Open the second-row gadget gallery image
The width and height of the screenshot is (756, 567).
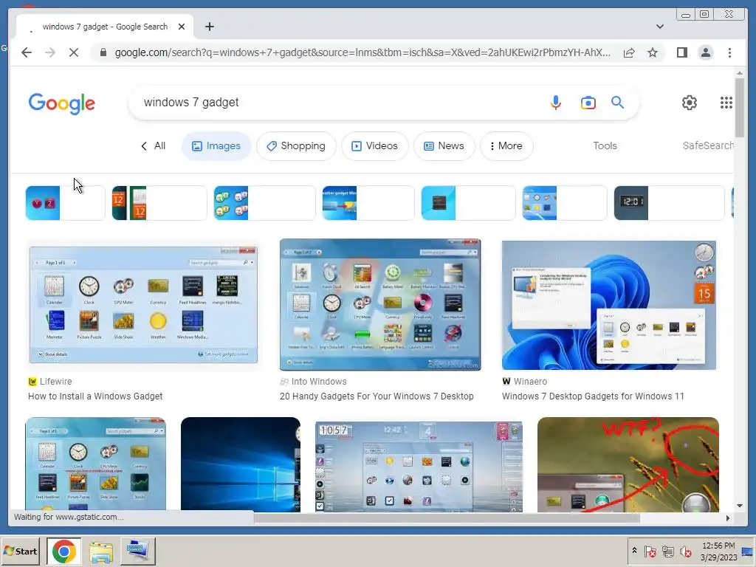pyautogui.click(x=95, y=464)
